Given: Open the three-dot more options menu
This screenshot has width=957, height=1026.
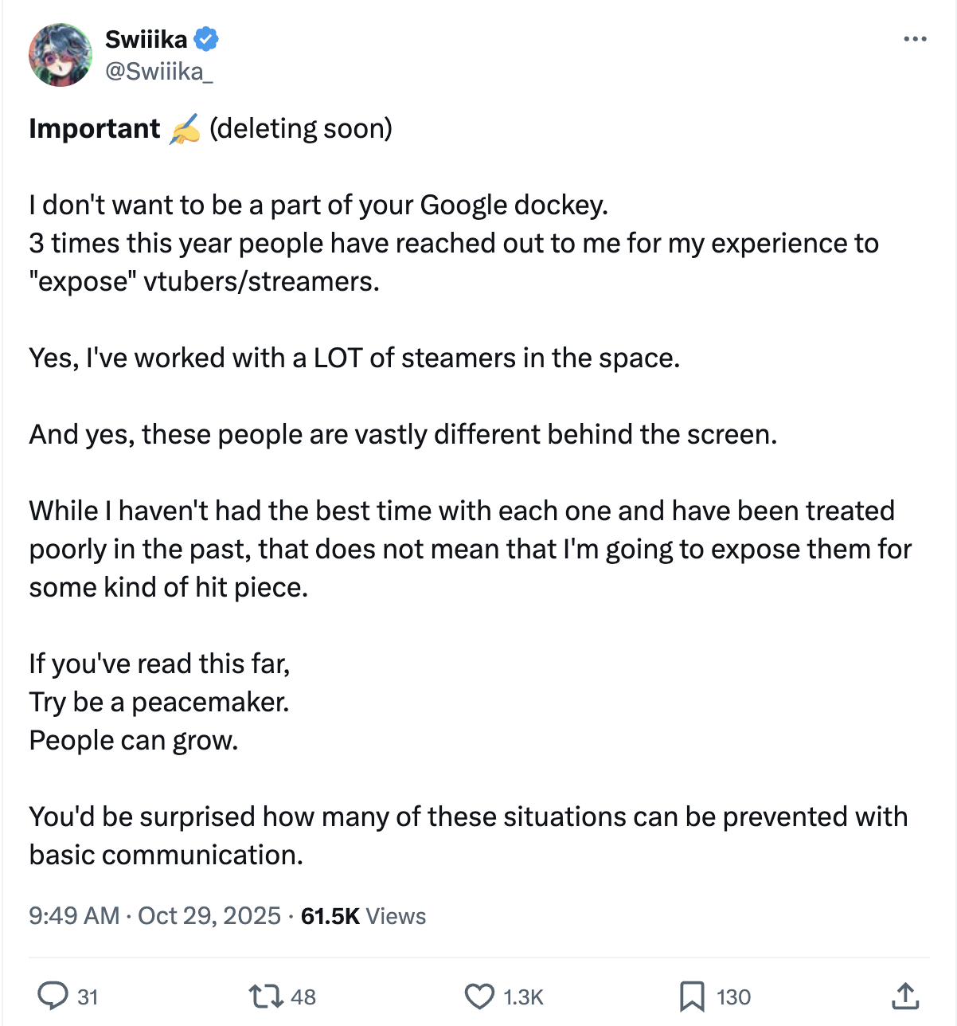Looking at the screenshot, I should click(915, 39).
